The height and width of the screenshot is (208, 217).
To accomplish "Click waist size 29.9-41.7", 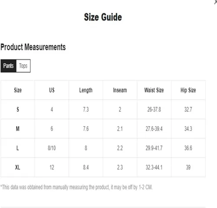I will click(x=154, y=148).
